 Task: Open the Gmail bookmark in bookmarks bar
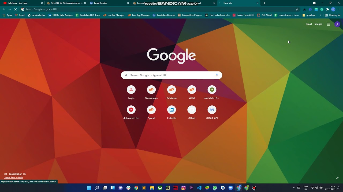(x=20, y=15)
